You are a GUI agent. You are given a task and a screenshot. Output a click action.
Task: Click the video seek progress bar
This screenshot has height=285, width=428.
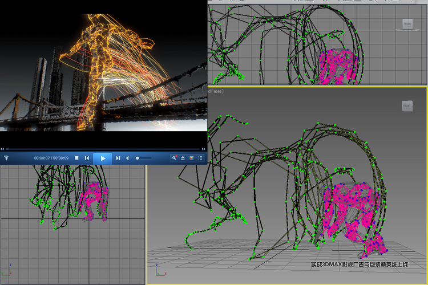(103, 149)
